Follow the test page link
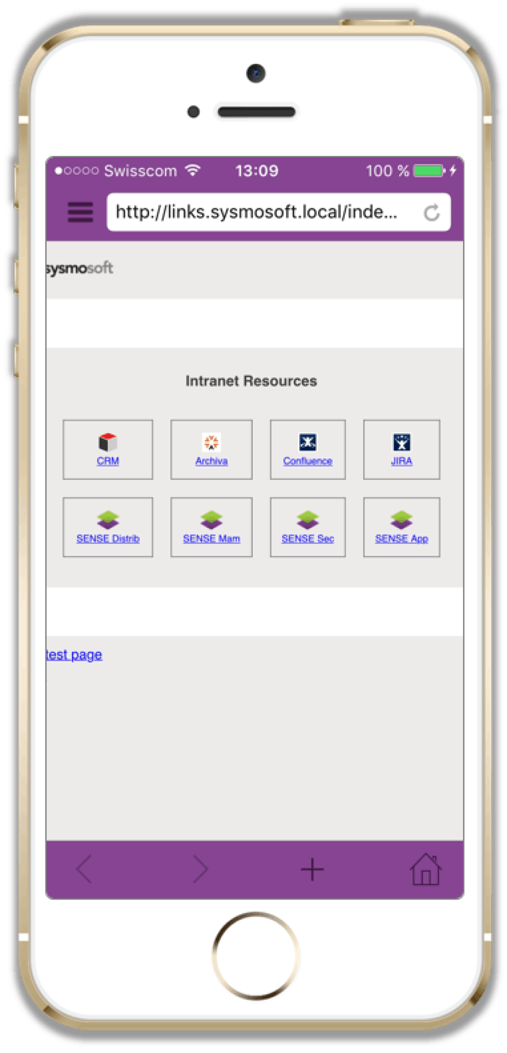 point(74,655)
